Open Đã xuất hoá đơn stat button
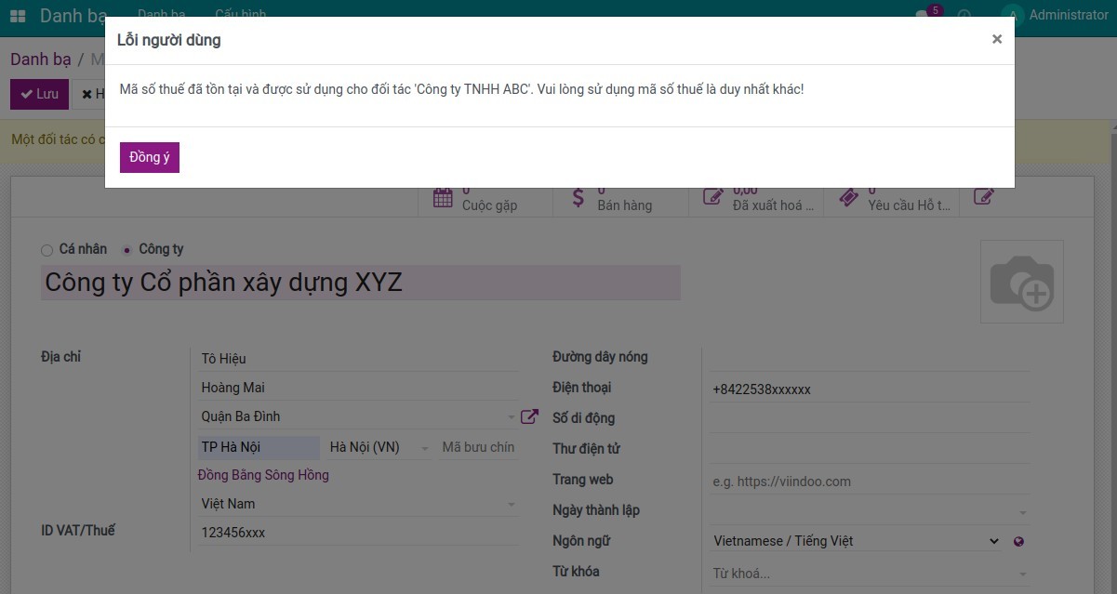This screenshot has width=1117, height=594. tap(755, 199)
